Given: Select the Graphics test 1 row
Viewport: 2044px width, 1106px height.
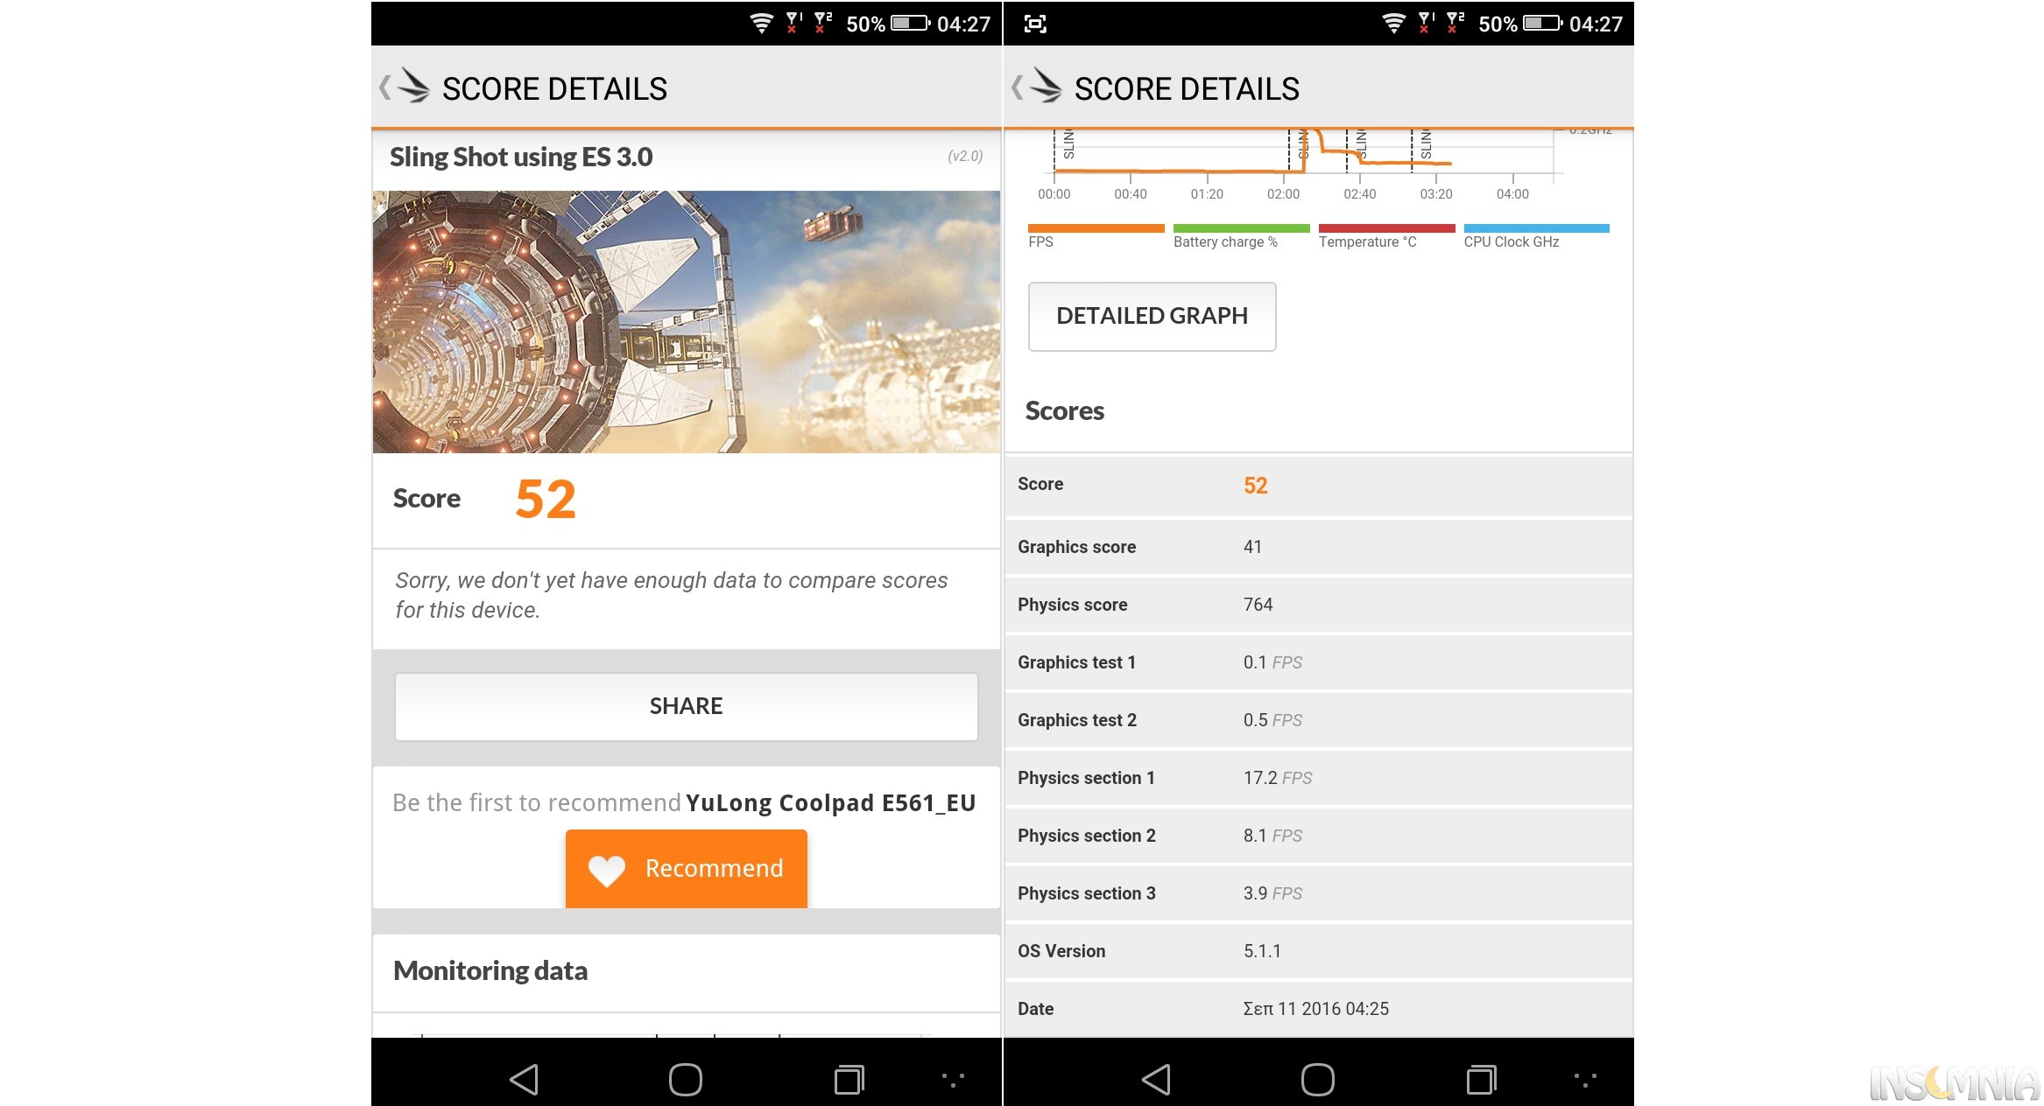Looking at the screenshot, I should click(1318, 662).
